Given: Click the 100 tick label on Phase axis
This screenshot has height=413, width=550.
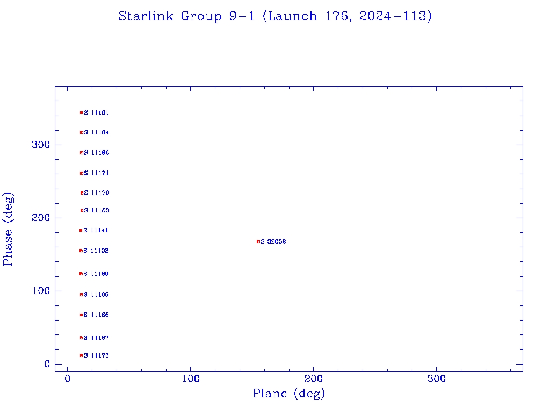Looking at the screenshot, I should pos(41,291).
